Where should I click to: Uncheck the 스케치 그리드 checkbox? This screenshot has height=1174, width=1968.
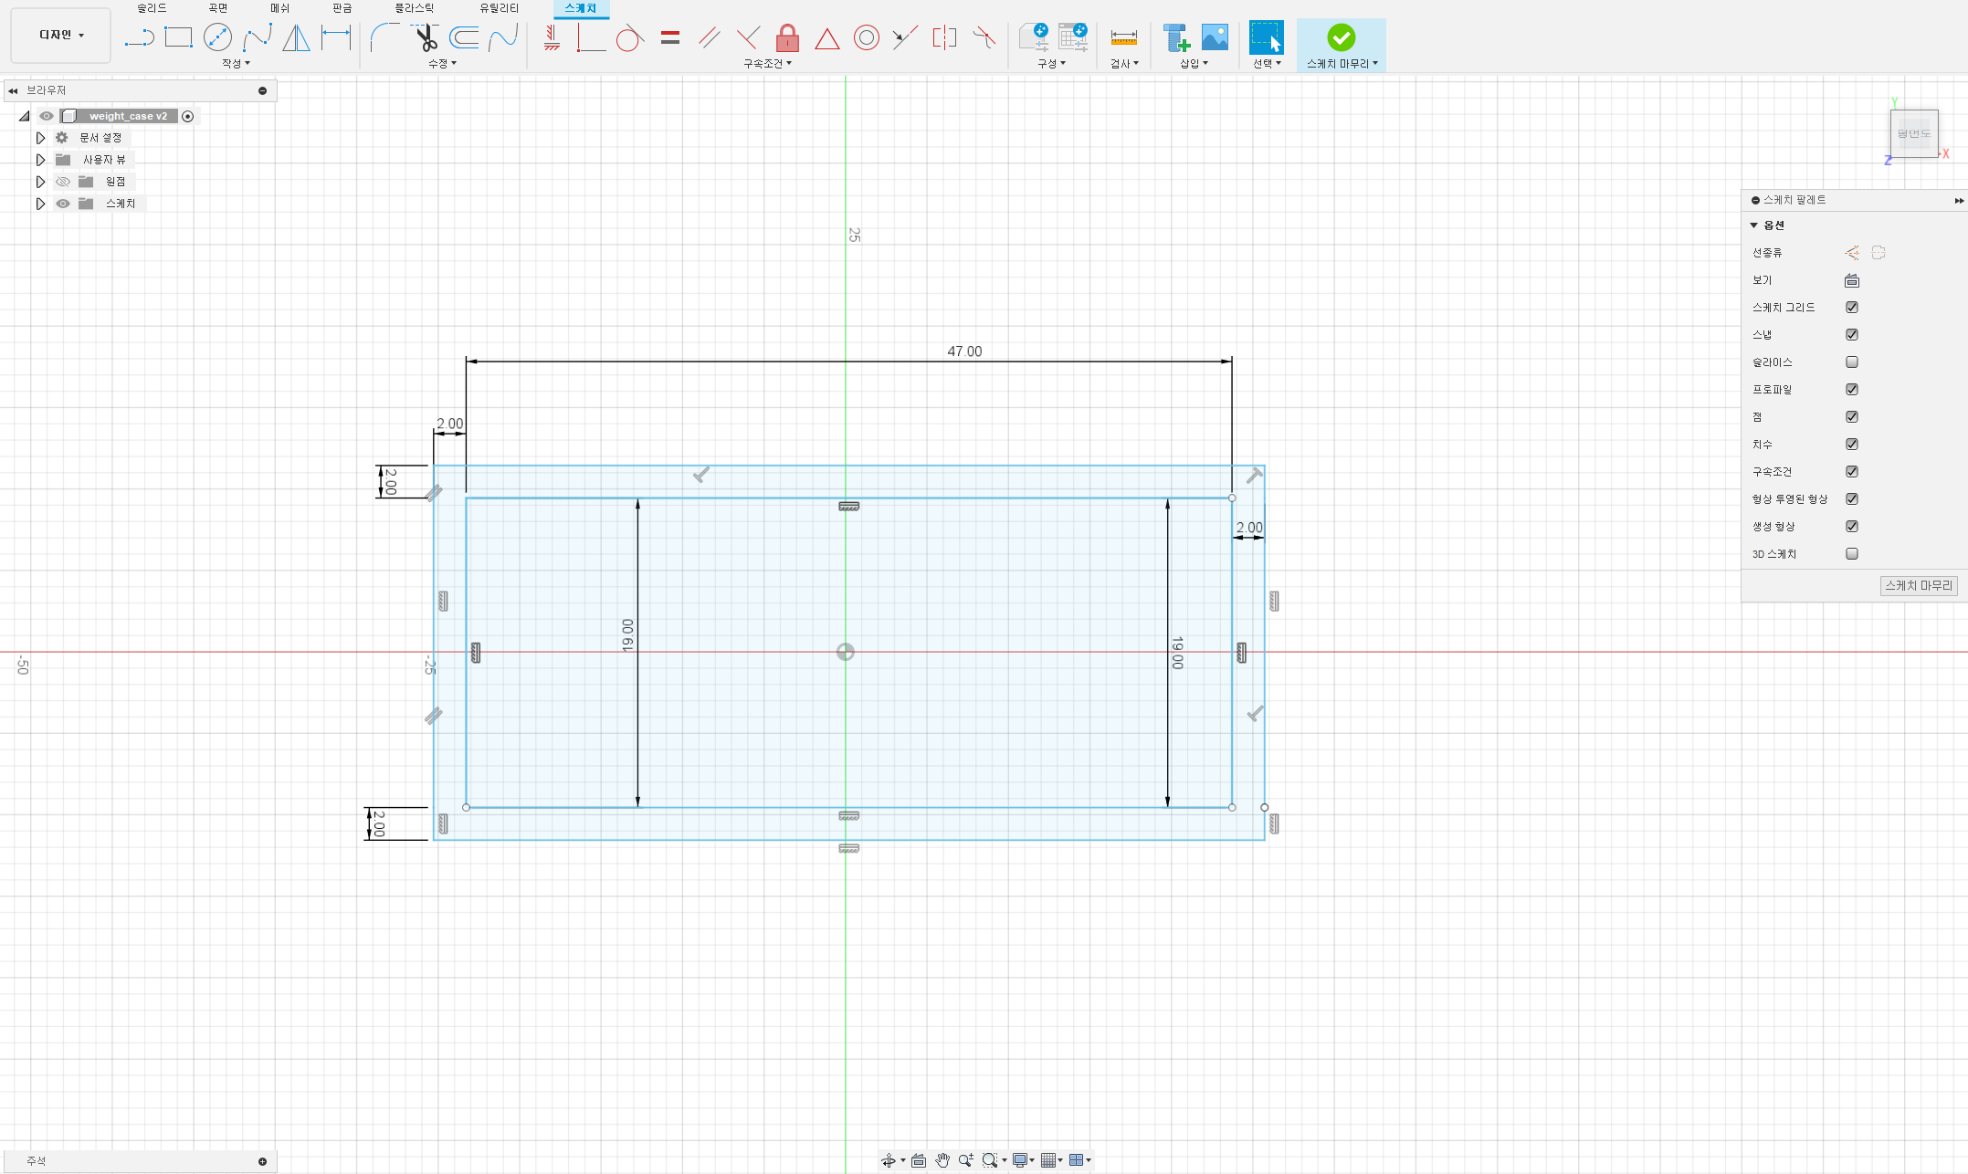click(1852, 308)
